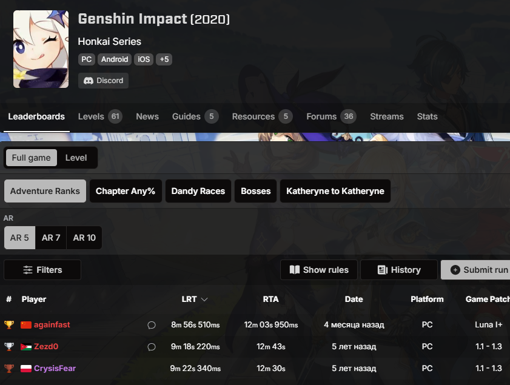
Task: Click the Submit run button
Action: 476,270
